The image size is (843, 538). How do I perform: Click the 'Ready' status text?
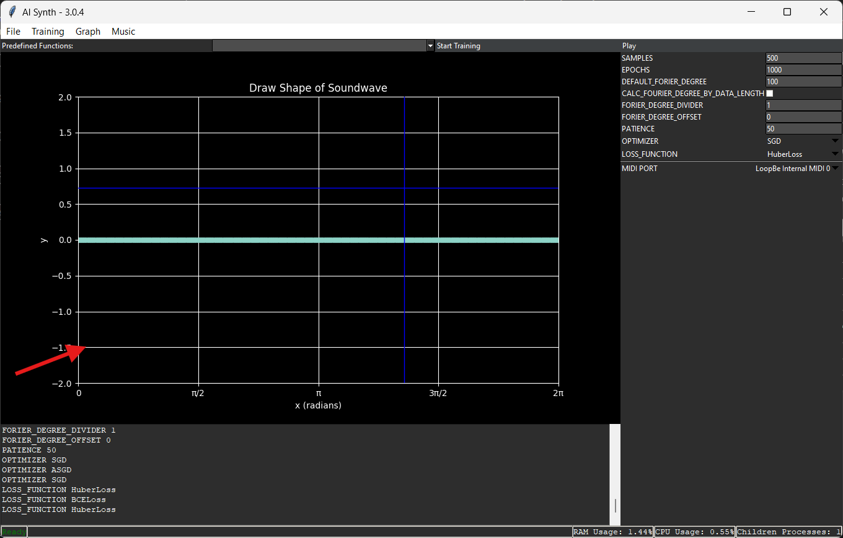click(14, 532)
